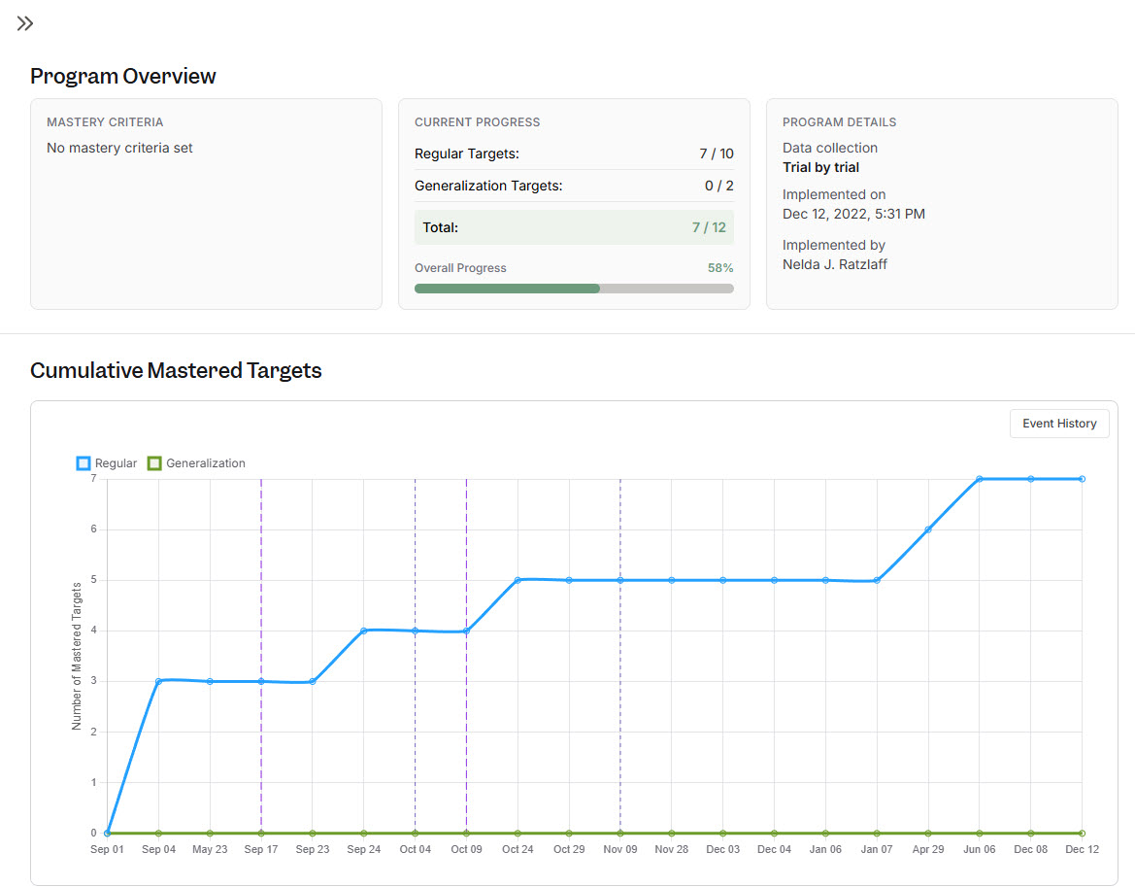
Task: Click the 'Regular Targets:' label
Action: pyautogui.click(x=467, y=154)
